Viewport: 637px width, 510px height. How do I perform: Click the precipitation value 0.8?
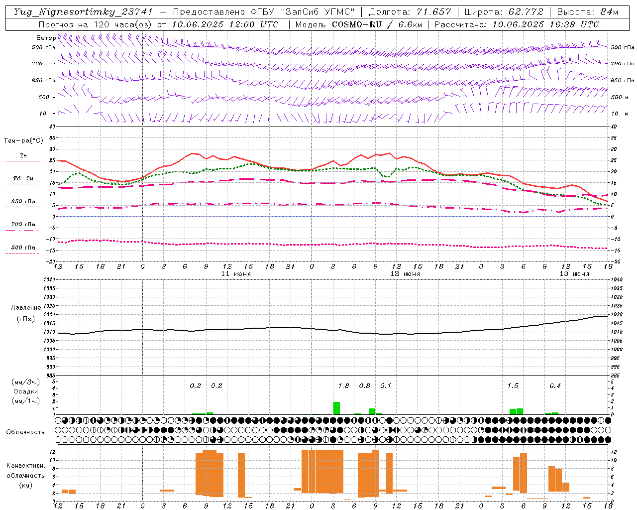365,385
